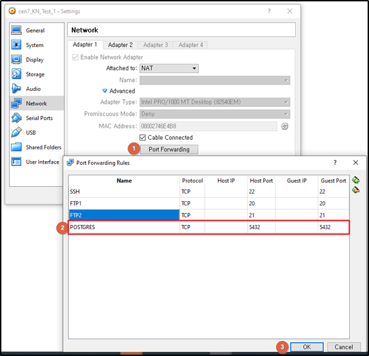Select the User Interface category icon
This screenshot has height=356, width=369.
pos(16,162)
